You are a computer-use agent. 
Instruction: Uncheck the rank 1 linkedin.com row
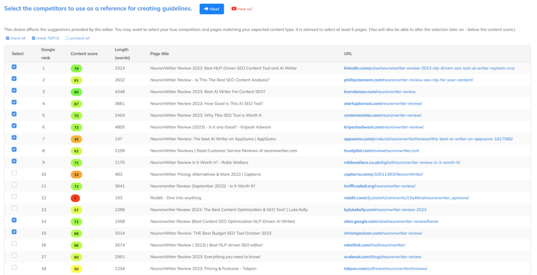pyautogui.click(x=14, y=67)
